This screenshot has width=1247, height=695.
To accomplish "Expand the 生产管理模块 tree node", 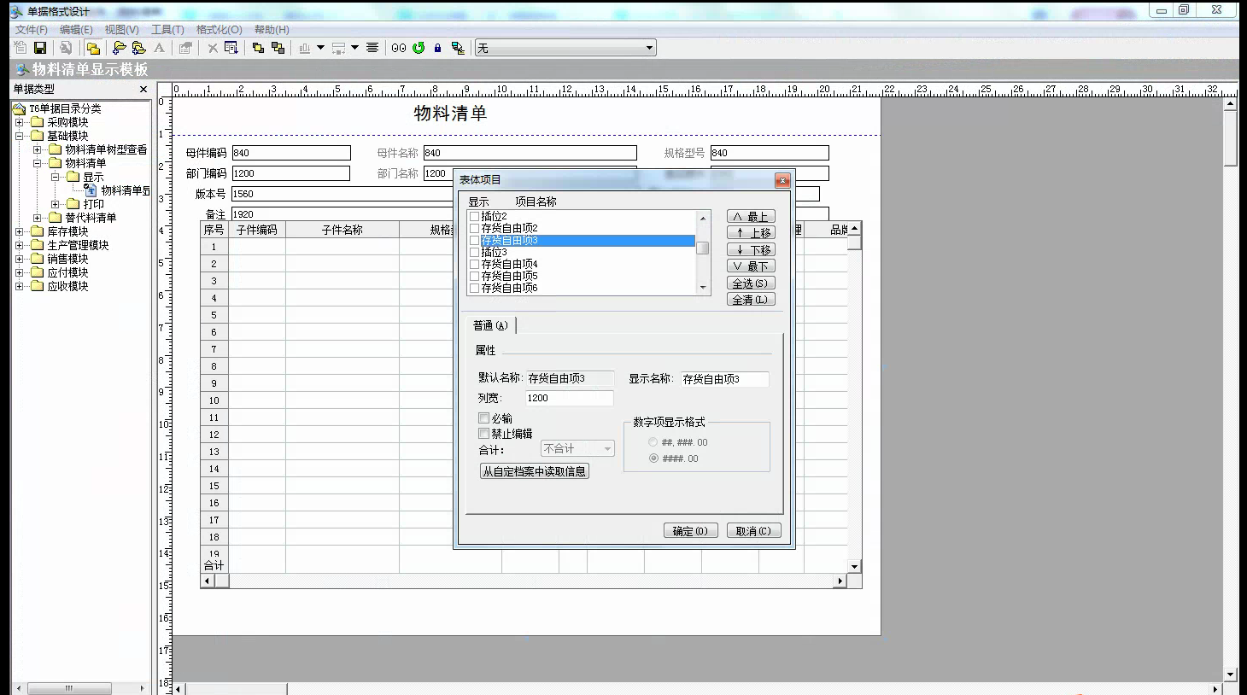I will [20, 245].
